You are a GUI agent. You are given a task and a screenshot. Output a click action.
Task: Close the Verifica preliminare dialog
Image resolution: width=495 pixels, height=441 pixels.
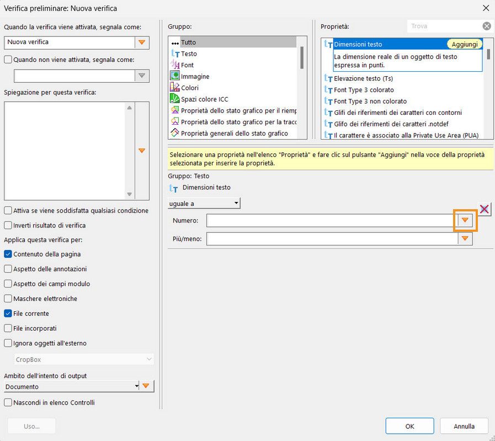click(486, 8)
